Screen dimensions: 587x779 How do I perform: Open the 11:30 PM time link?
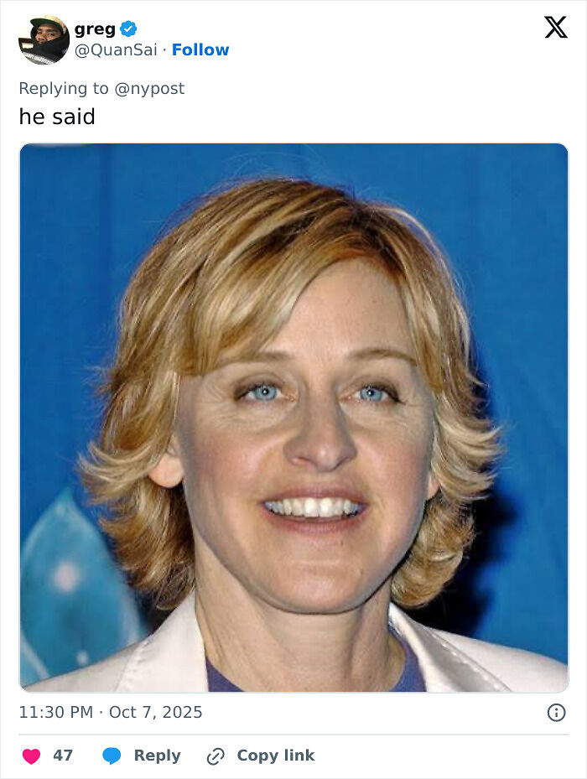tap(56, 712)
